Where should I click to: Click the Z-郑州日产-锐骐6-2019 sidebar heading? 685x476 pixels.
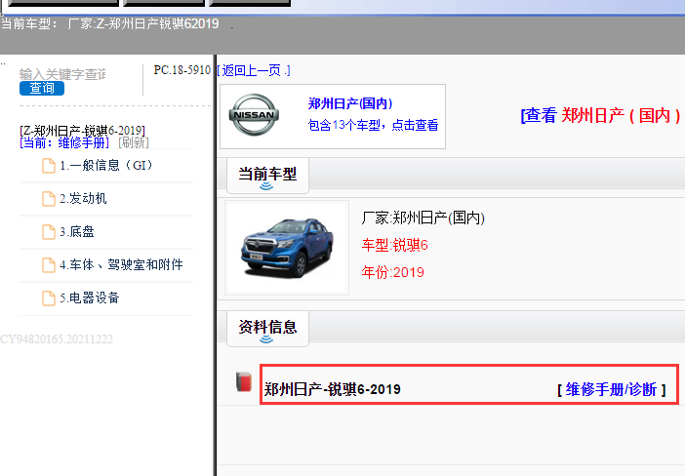[82, 131]
